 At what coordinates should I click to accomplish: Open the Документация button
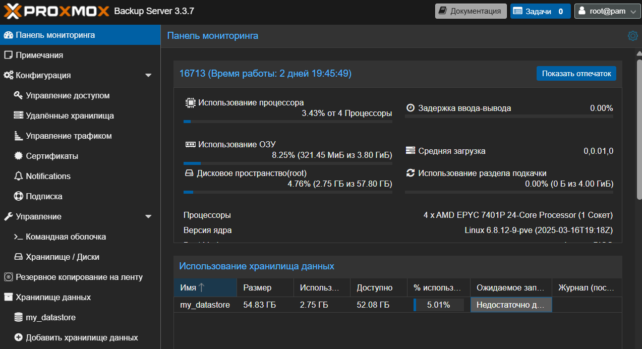click(471, 11)
